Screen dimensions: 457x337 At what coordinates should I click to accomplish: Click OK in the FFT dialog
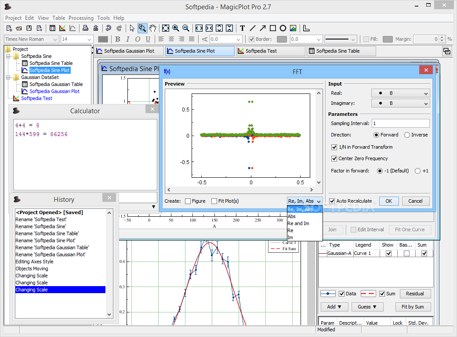(x=389, y=201)
